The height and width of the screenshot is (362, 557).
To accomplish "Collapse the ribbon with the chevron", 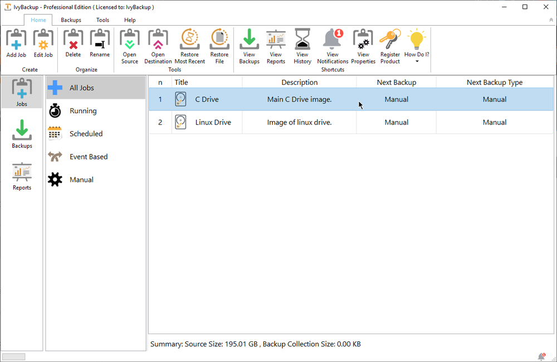I will click(x=551, y=20).
